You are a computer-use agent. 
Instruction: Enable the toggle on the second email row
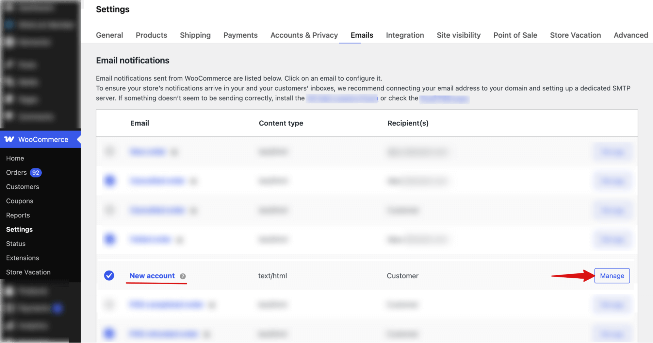110,181
